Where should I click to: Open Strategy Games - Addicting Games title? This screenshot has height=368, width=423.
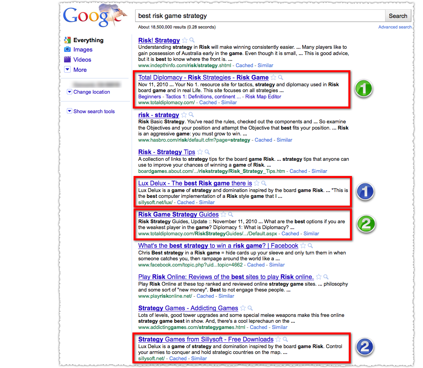point(188,308)
